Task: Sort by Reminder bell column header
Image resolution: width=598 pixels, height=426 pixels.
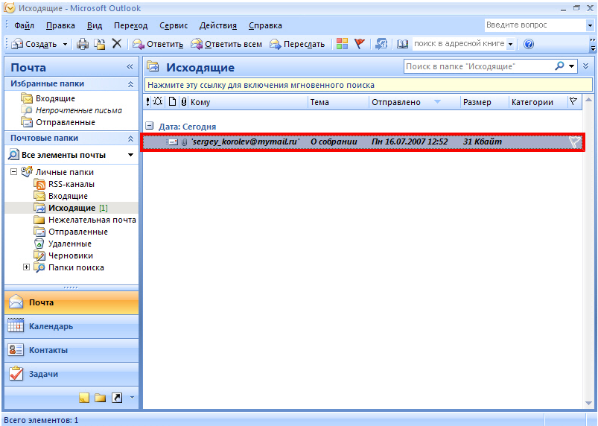Action: 158,101
